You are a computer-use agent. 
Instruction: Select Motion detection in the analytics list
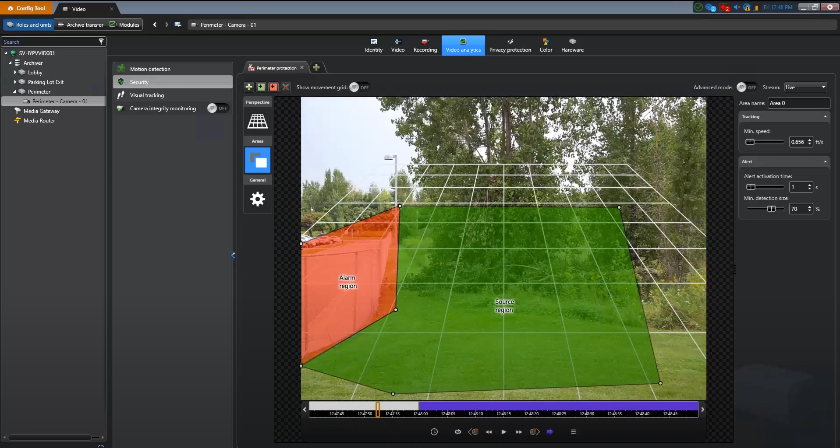pos(150,69)
